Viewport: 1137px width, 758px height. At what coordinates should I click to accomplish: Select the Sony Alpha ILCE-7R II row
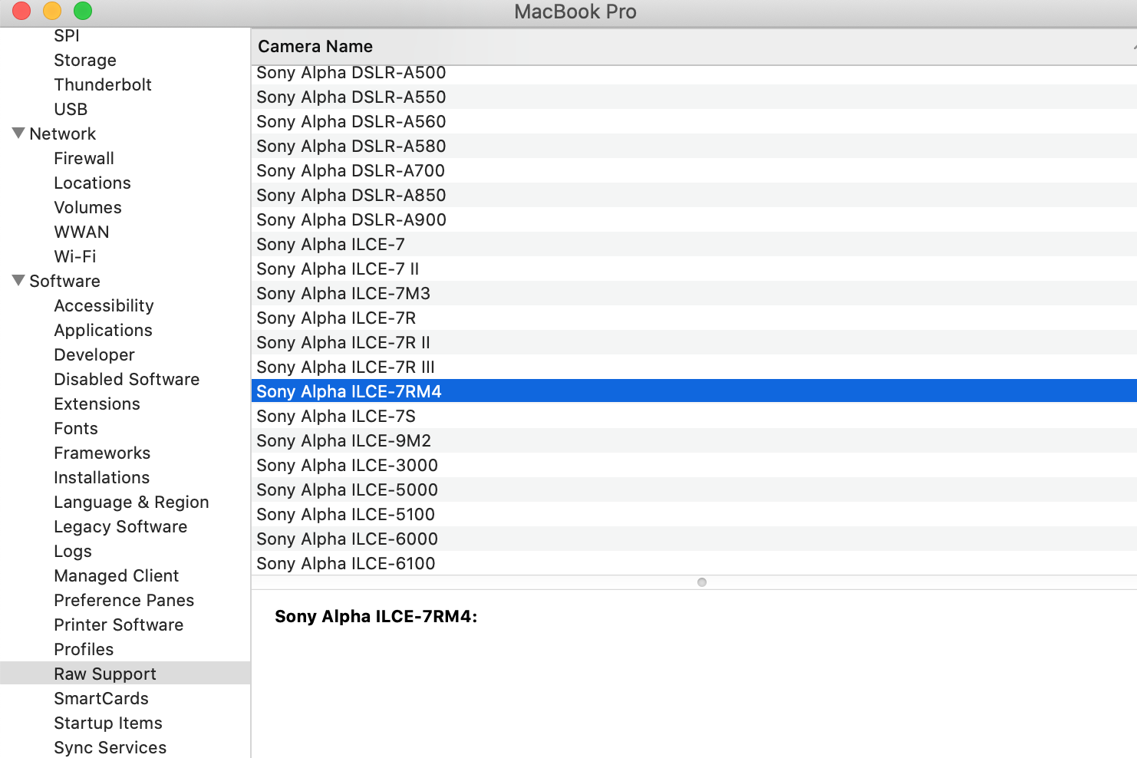point(694,342)
